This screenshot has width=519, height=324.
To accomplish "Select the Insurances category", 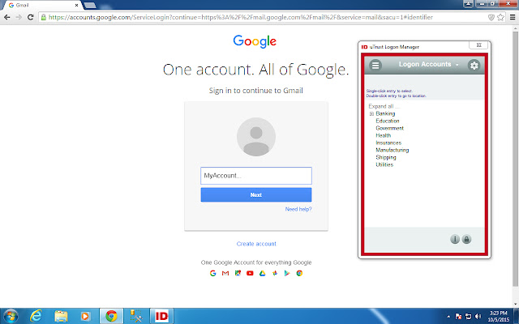I will pyautogui.click(x=388, y=143).
